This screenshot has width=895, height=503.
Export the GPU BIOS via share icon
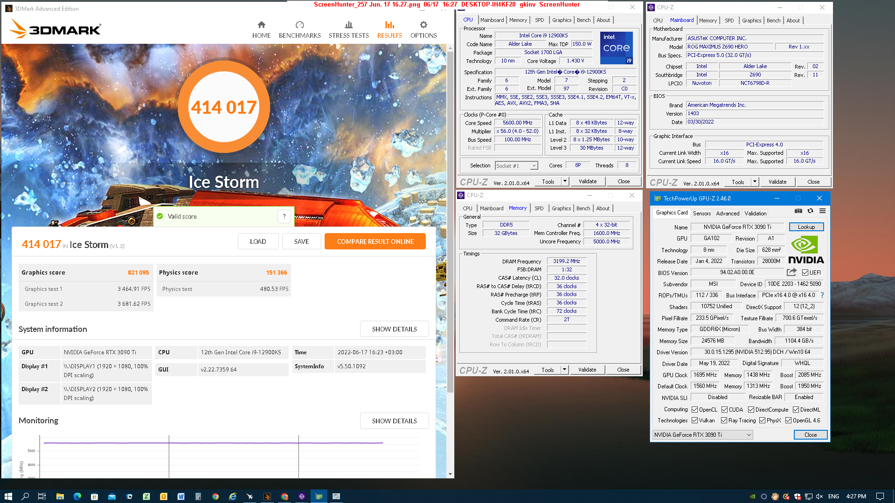(x=791, y=272)
